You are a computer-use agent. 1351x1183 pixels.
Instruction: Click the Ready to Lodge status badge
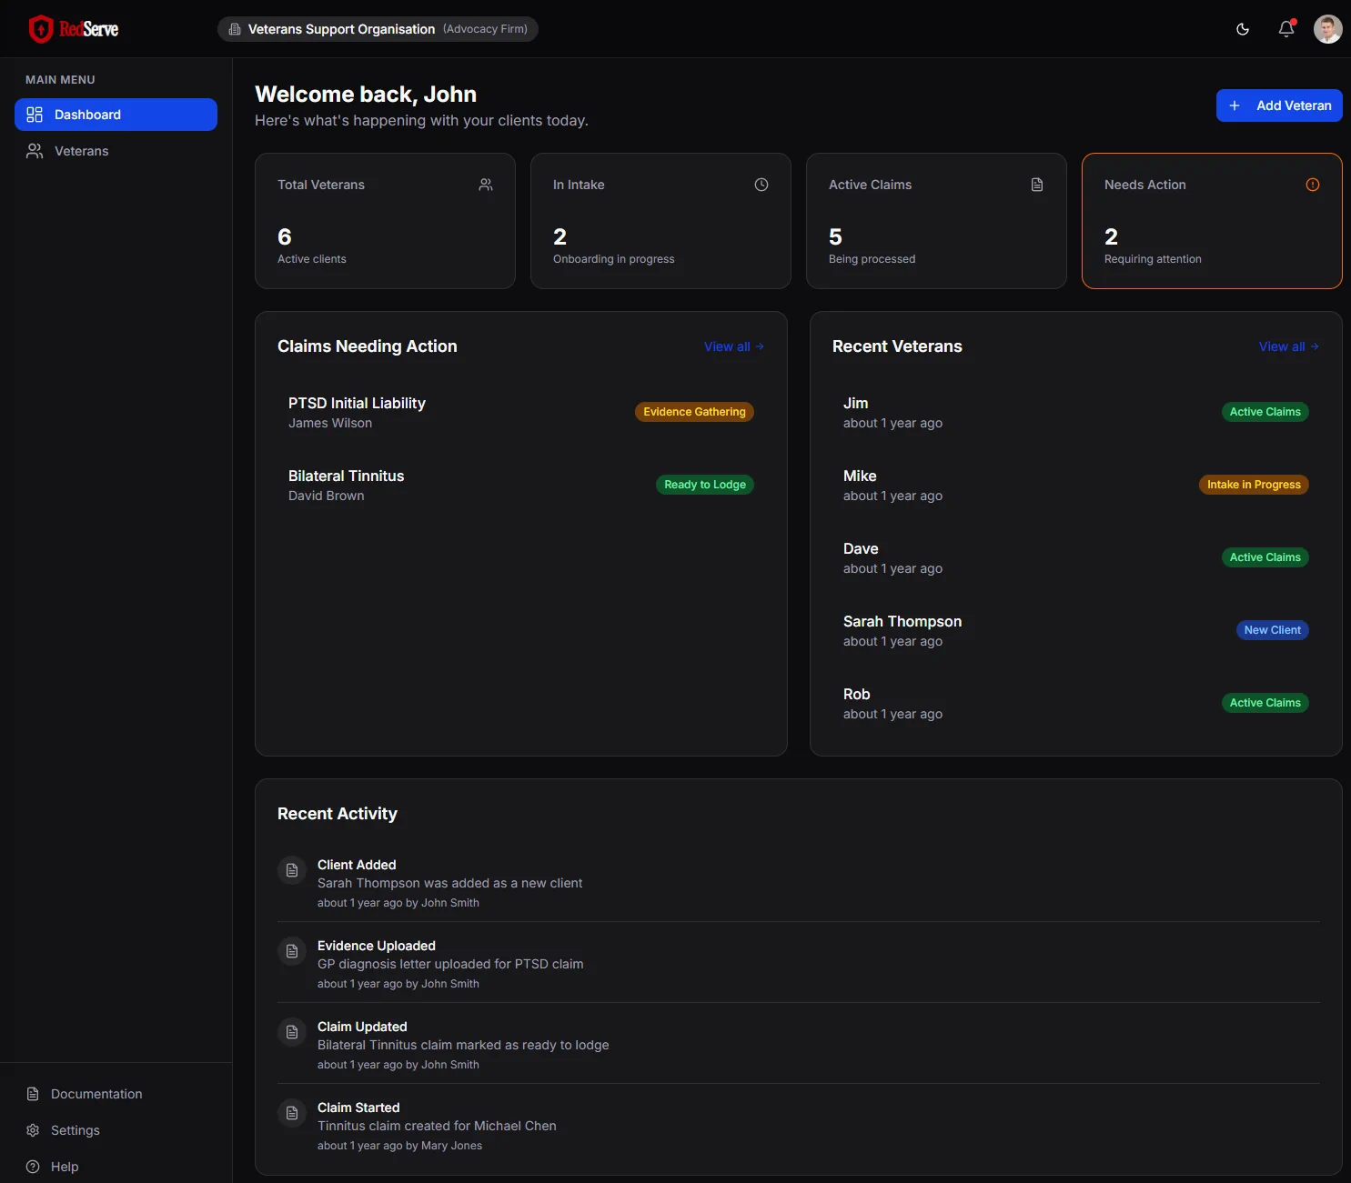point(704,485)
